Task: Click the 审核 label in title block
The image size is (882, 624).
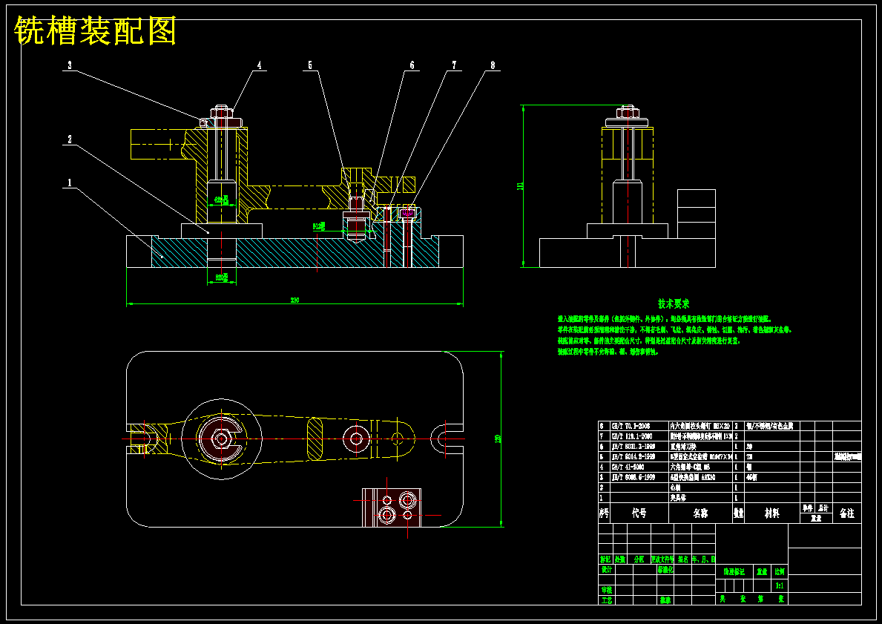Action: click(606, 590)
